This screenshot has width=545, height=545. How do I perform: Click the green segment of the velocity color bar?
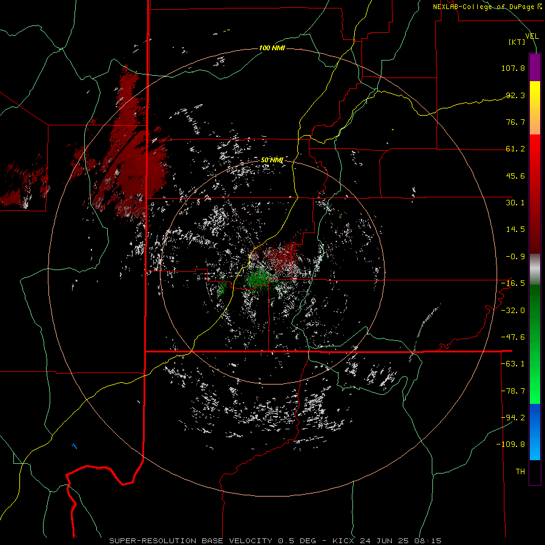coord(535,344)
